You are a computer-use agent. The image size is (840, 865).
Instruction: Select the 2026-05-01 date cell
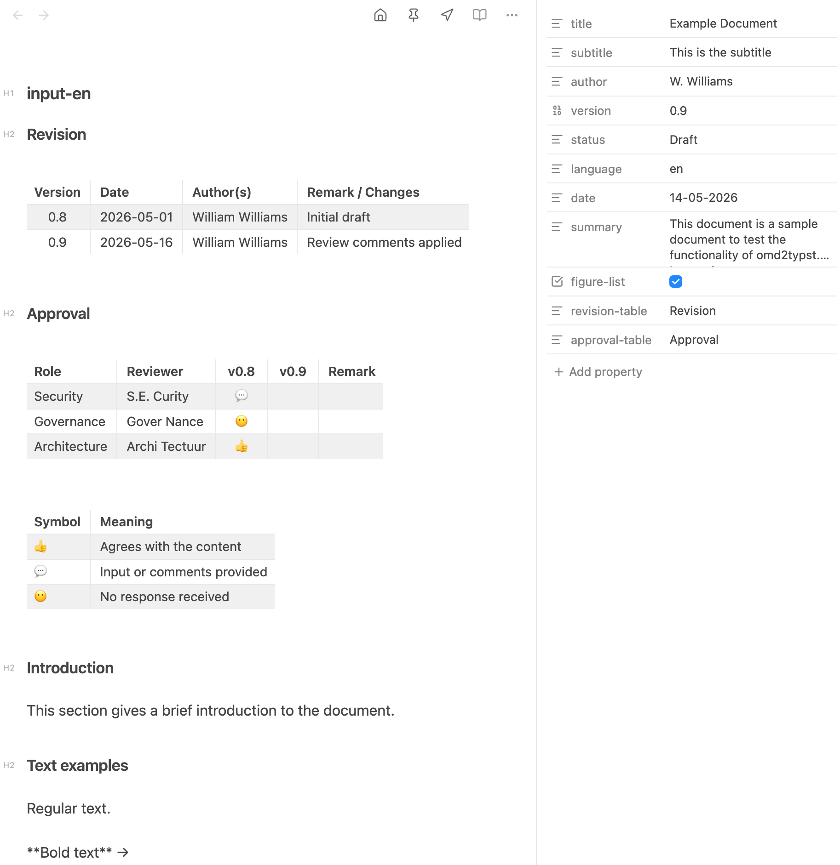click(136, 217)
